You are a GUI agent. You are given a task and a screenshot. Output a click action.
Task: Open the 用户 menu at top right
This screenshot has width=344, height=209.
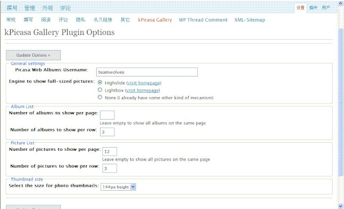tap(326, 8)
